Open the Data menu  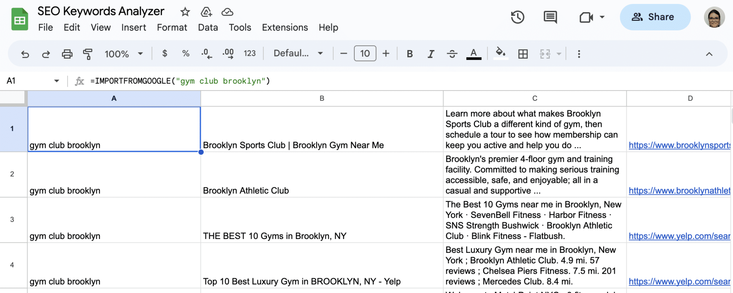tap(208, 28)
